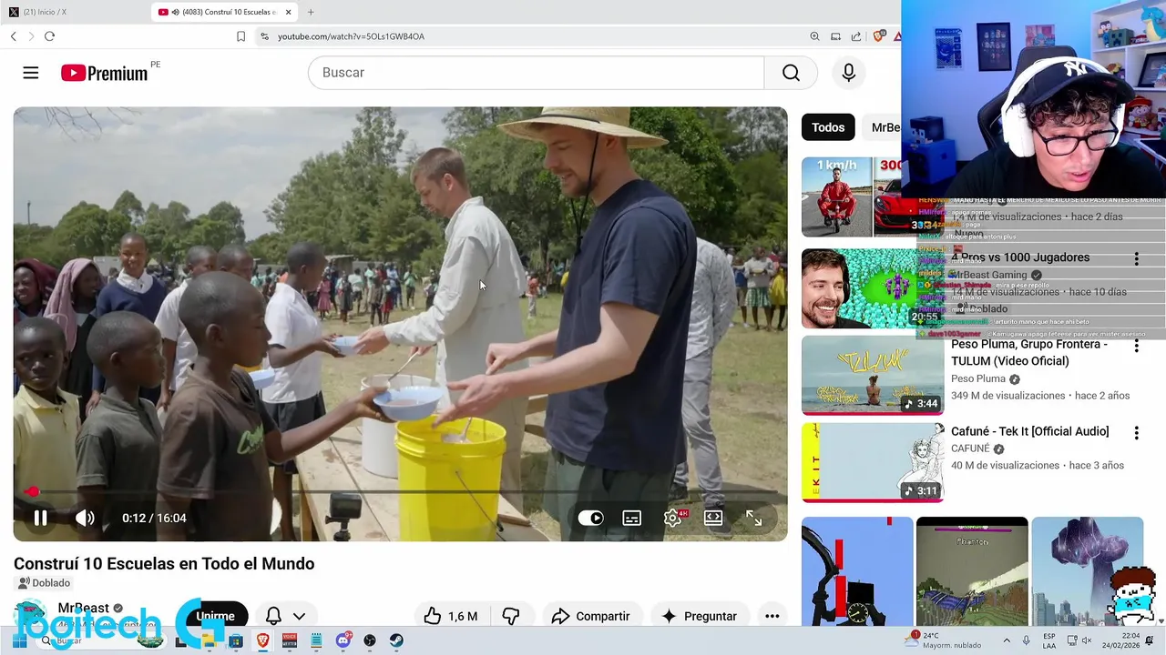Open the MrBeast channel name link

[x=84, y=608]
